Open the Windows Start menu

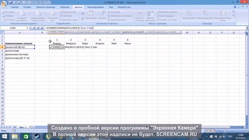[4, 136]
